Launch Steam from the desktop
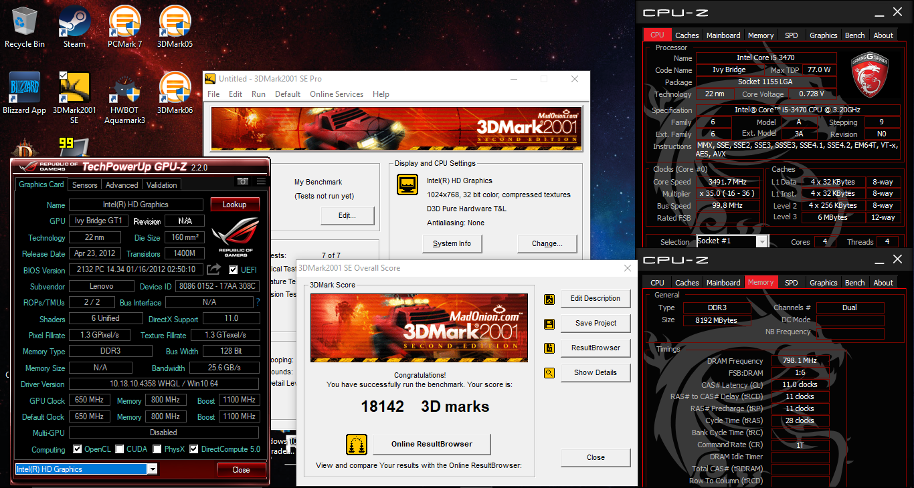This screenshot has height=488, width=914. [74, 27]
